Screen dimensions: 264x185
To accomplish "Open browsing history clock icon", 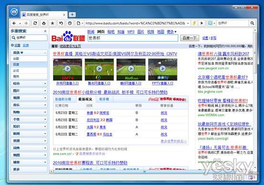I will [70, 23].
